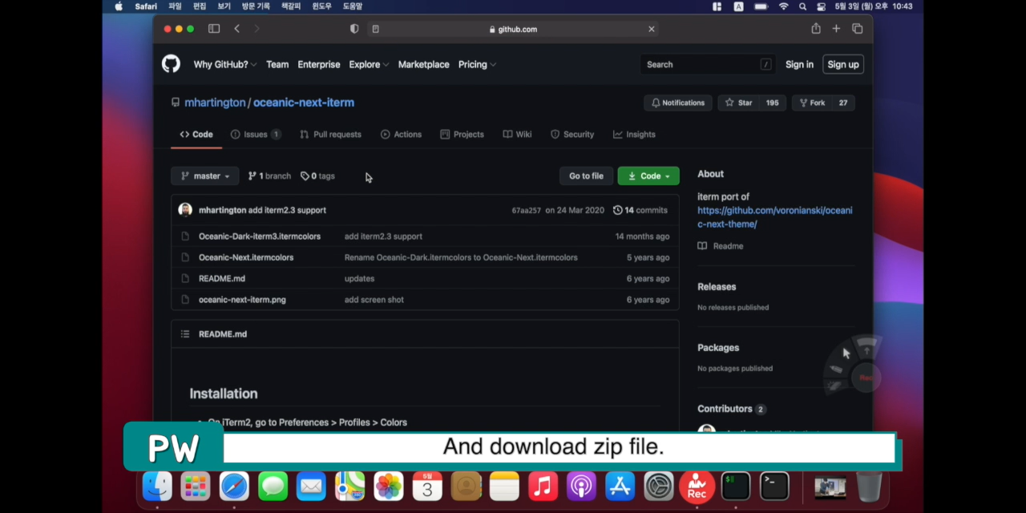The height and width of the screenshot is (513, 1026).
Task: Open commit hash 67aa257
Action: pyautogui.click(x=526, y=211)
